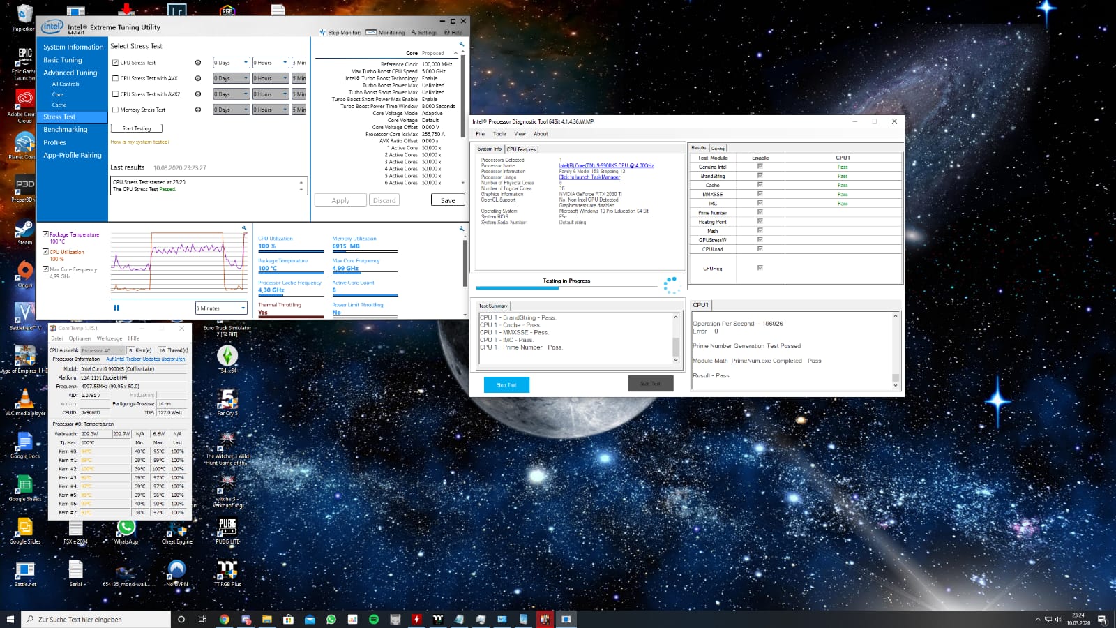1116x628 pixels.
Task: Open the taskbar notification center icon
Action: (1102, 619)
